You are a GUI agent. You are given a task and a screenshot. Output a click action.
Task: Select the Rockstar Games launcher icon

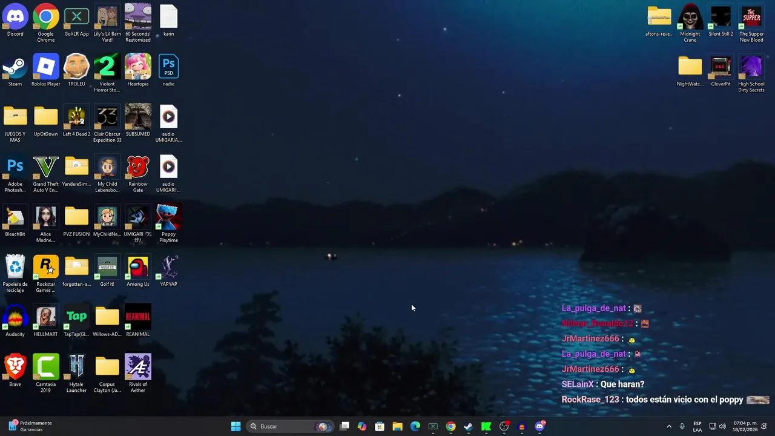point(46,274)
